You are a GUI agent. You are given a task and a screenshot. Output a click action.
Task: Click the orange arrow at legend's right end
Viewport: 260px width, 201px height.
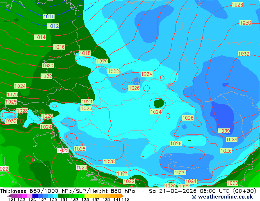(x=122, y=196)
